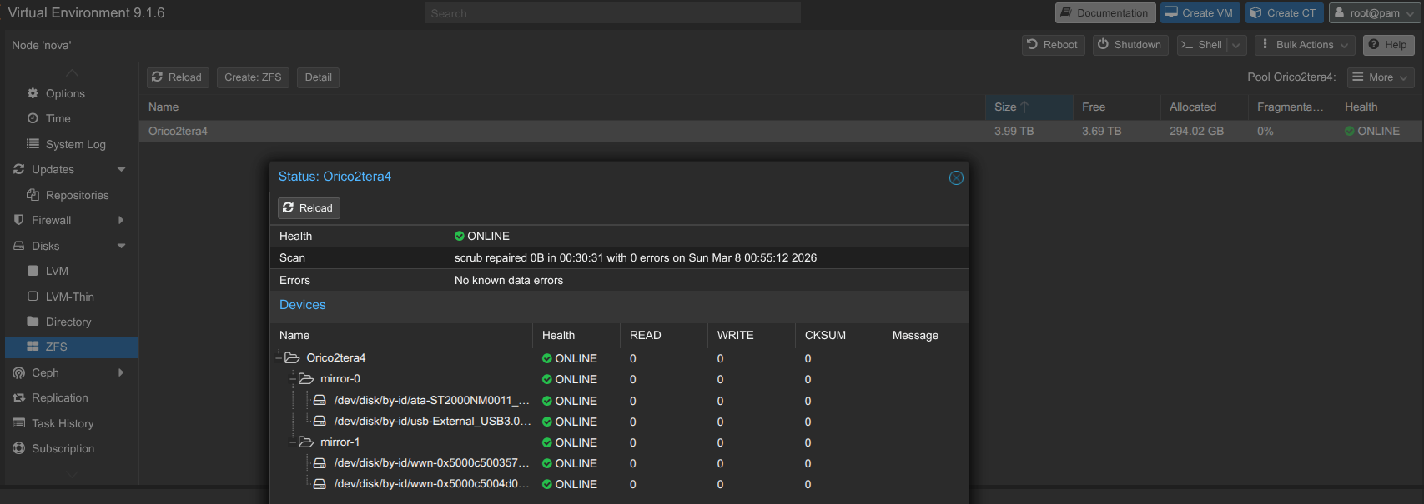Click the Create CT button

coord(1283,13)
